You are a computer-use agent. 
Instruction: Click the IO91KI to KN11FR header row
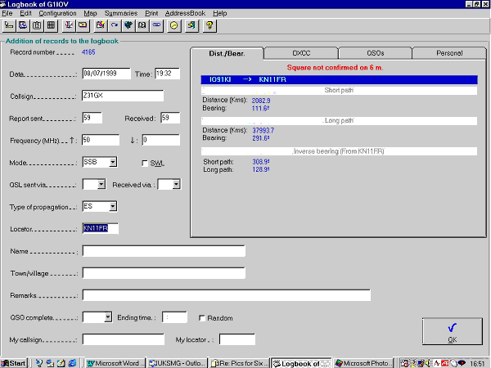click(x=339, y=79)
